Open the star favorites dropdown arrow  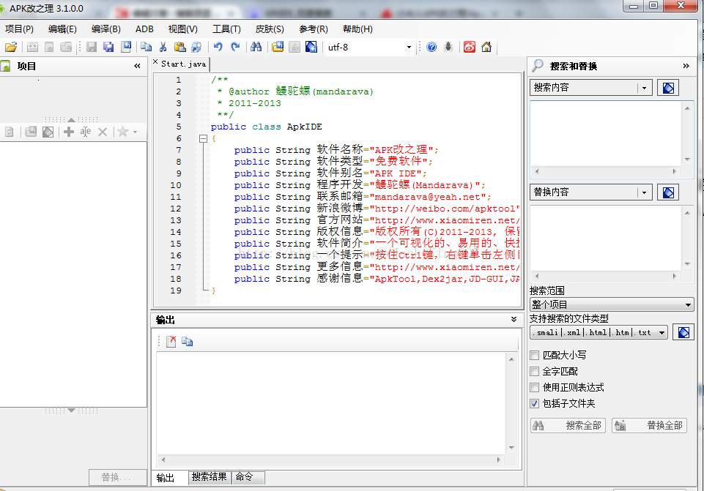pyautogui.click(x=135, y=132)
